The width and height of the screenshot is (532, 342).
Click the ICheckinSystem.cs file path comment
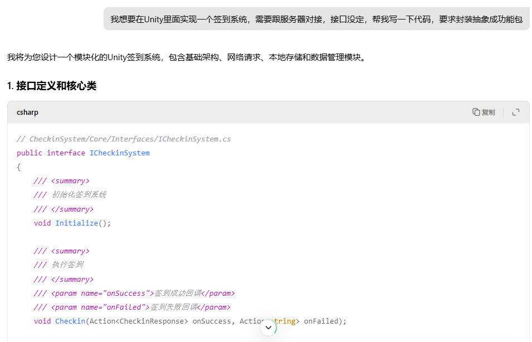[x=124, y=139]
